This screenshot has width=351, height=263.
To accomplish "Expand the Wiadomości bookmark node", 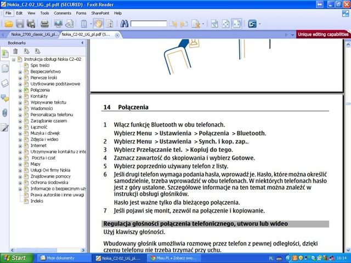I will [20, 109].
